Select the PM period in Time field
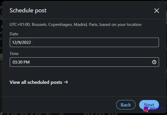The height and width of the screenshot is (115, 167). click(27, 62)
